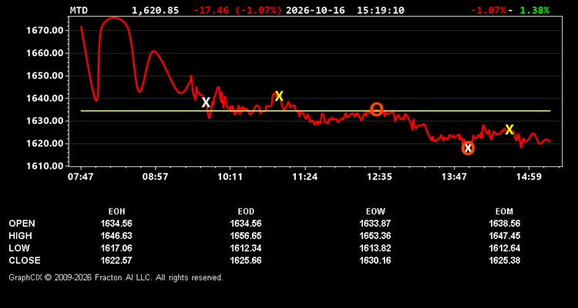
Task: Select EOW high value 1653.36
Action: [375, 236]
